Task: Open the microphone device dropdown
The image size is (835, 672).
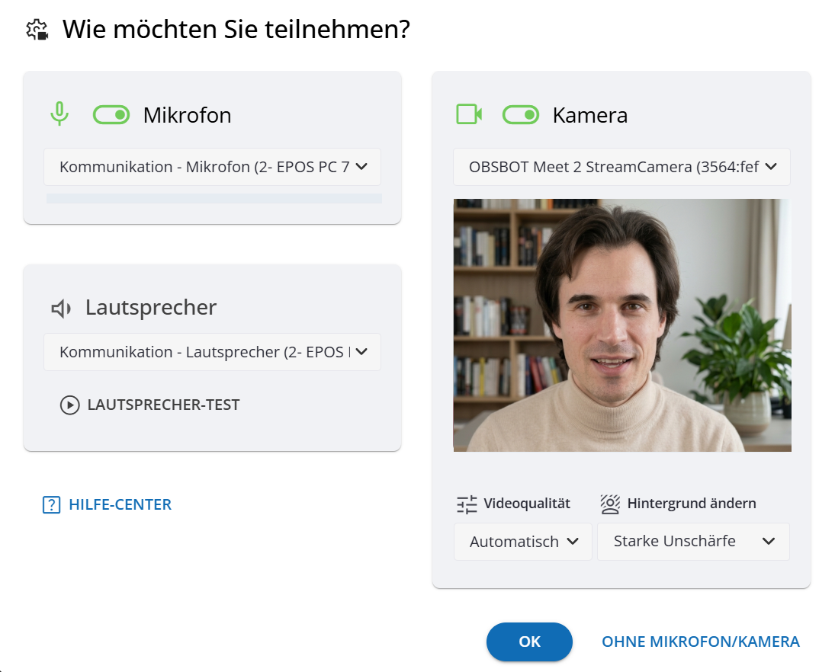Action: click(212, 167)
